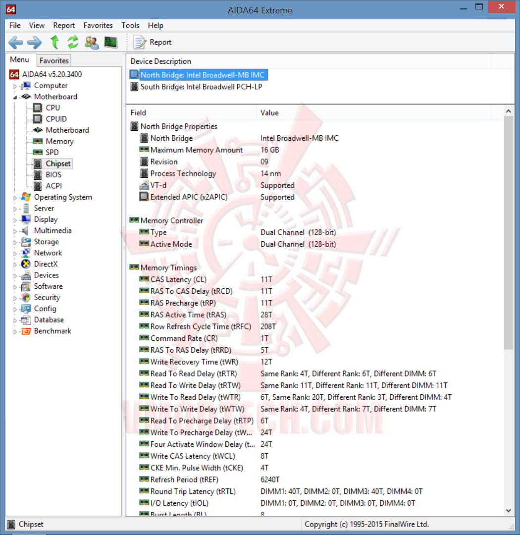The width and height of the screenshot is (520, 535).
Task: Open the Tools menu
Action: [130, 25]
